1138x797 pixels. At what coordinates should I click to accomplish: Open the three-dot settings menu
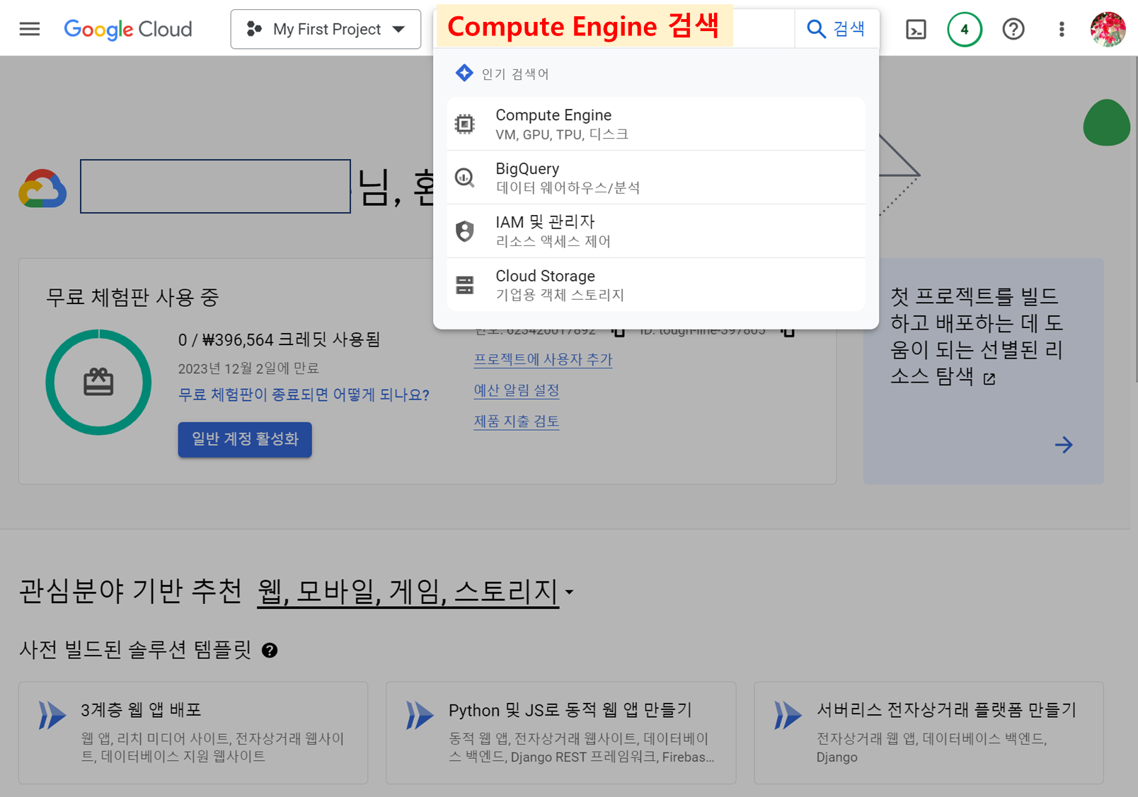coord(1061,29)
